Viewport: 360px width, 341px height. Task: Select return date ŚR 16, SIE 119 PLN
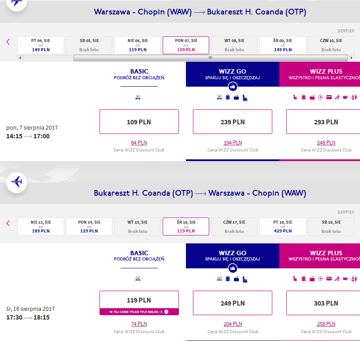(x=186, y=226)
